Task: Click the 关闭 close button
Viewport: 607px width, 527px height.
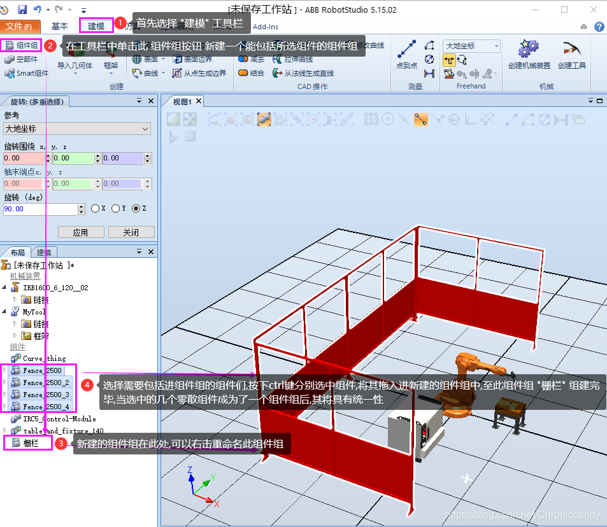Action: [x=131, y=232]
